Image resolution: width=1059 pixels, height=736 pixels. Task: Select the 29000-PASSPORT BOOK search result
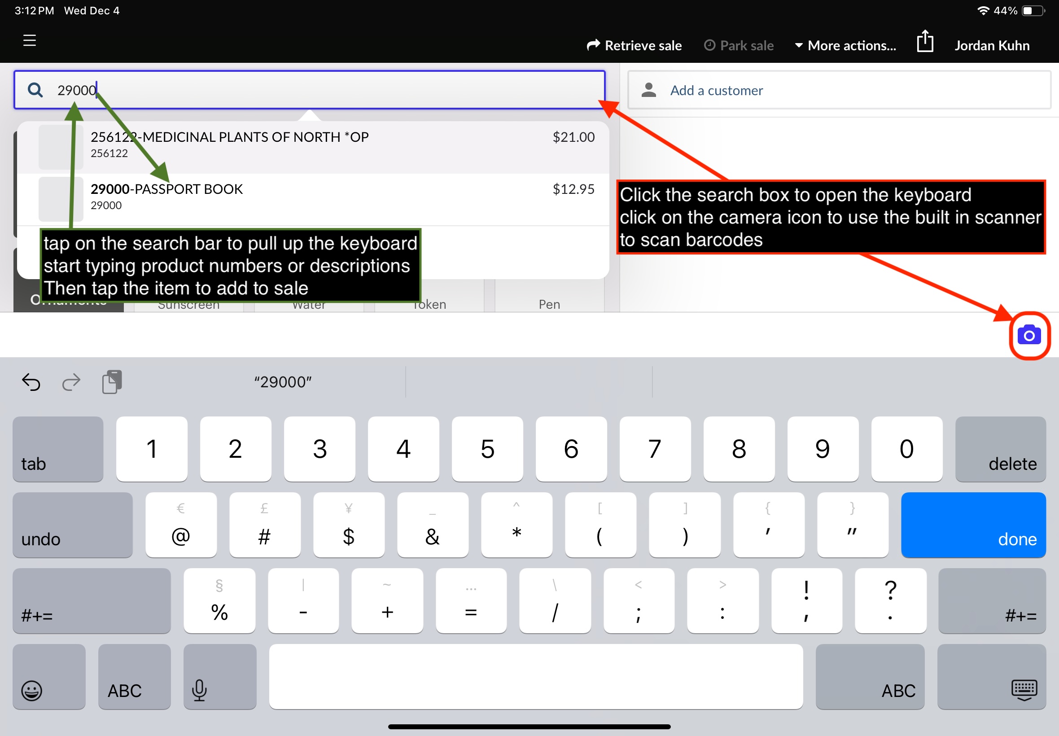point(313,200)
